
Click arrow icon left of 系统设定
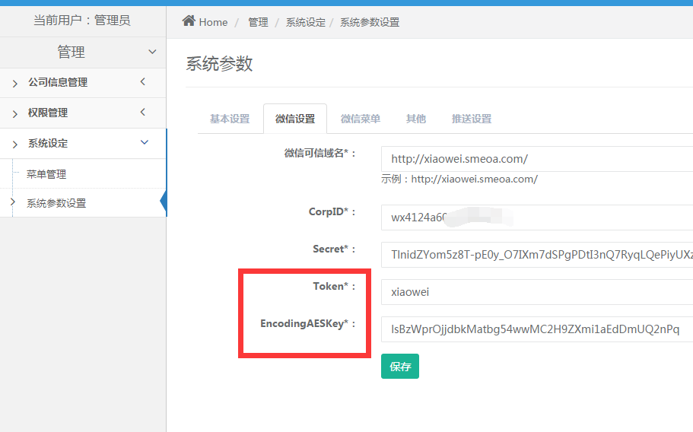point(14,144)
